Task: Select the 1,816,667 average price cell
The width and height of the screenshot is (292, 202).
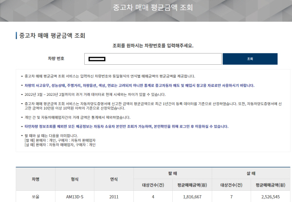Action: pyautogui.click(x=192, y=197)
